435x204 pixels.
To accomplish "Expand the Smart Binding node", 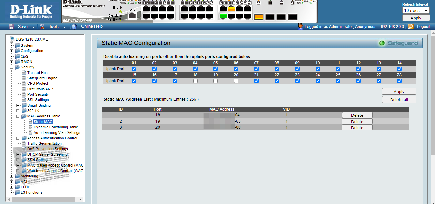I will (x=18, y=105).
